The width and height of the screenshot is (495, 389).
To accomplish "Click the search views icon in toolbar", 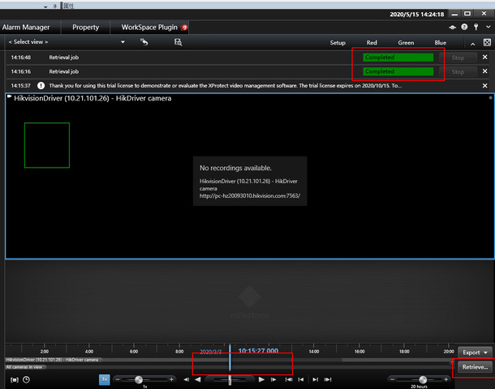I will coord(178,42).
